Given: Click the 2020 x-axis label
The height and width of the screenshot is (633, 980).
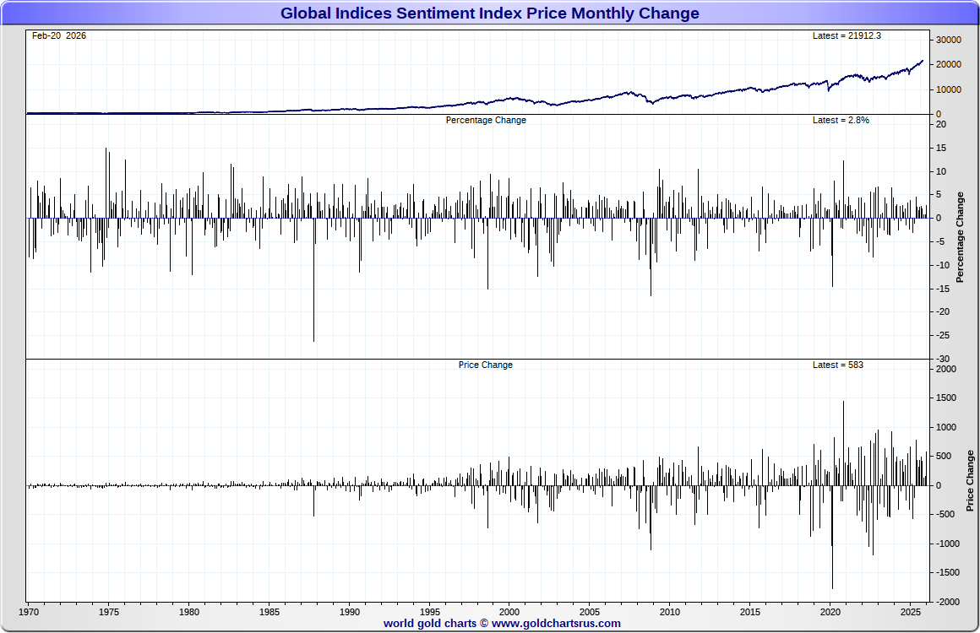Looking at the screenshot, I should tap(830, 612).
